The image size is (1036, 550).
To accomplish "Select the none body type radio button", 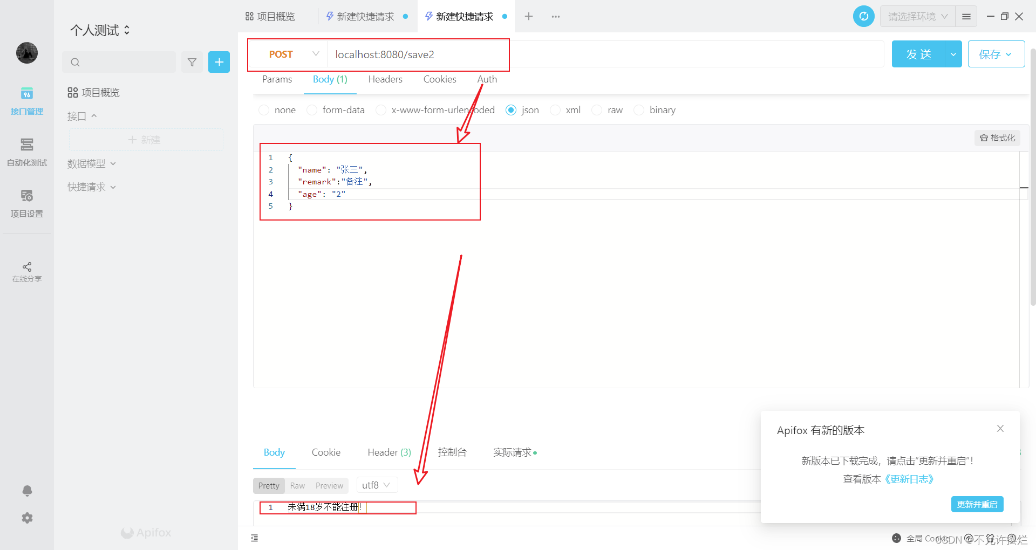I will coord(264,110).
